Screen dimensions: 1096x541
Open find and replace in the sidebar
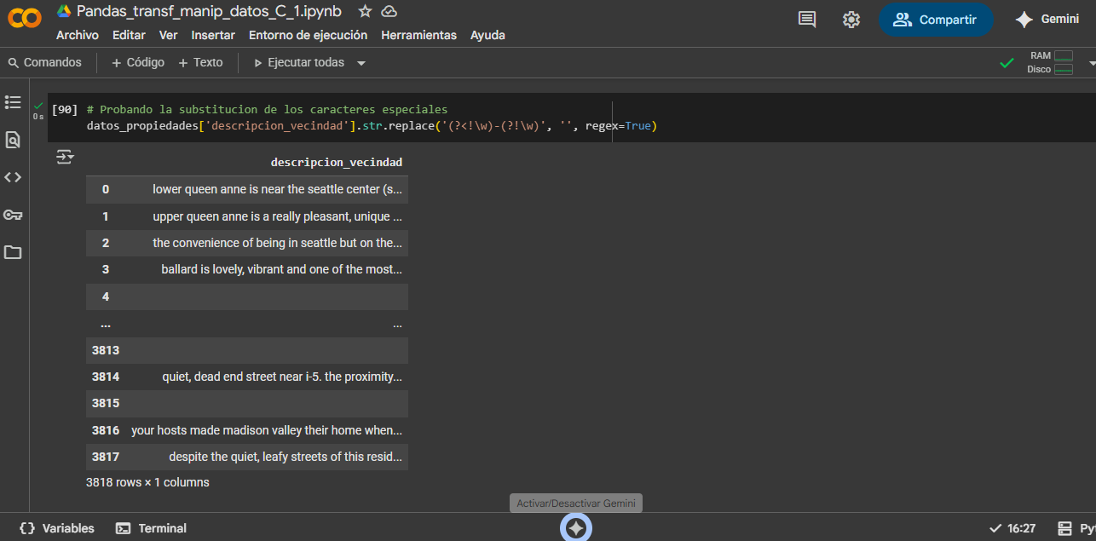tap(13, 140)
